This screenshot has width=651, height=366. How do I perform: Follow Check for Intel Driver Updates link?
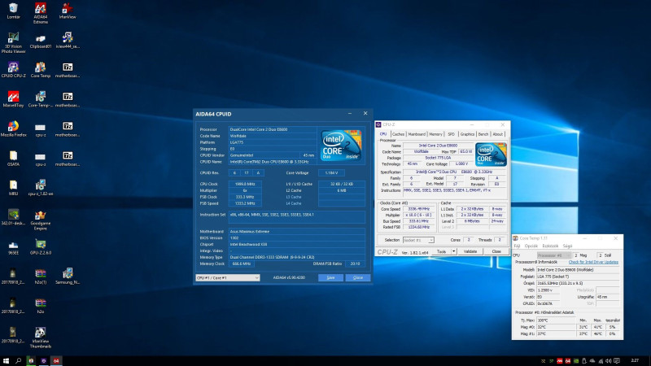pos(593,262)
